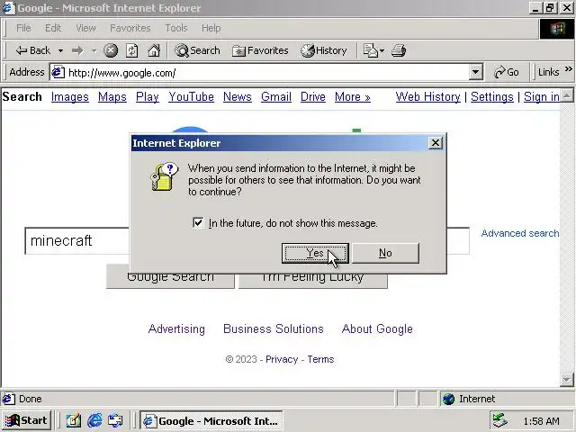This screenshot has width=576, height=432.
Task: Open the Mail button dropdown arrow
Action: click(x=382, y=50)
